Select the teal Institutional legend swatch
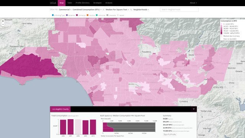This screenshot has height=138, width=245. pyautogui.click(x=97, y=15)
